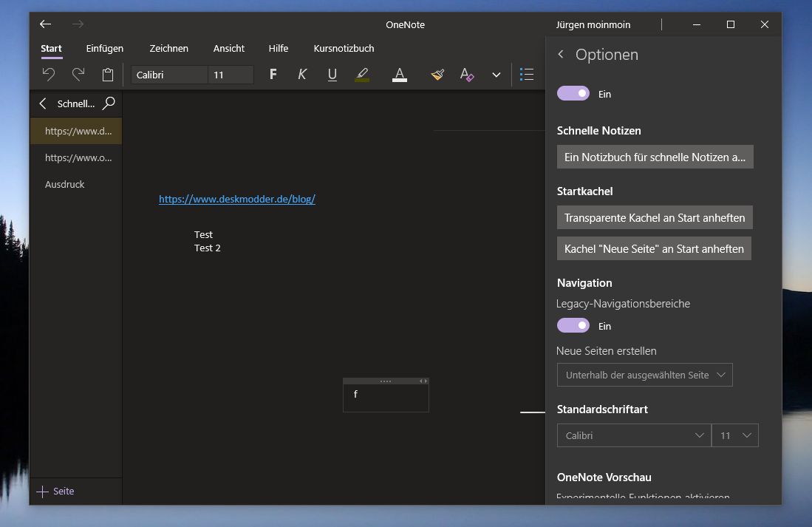Image resolution: width=812 pixels, height=527 pixels.
Task: Turn off the top Ein toggle in Optionen
Action: [573, 93]
